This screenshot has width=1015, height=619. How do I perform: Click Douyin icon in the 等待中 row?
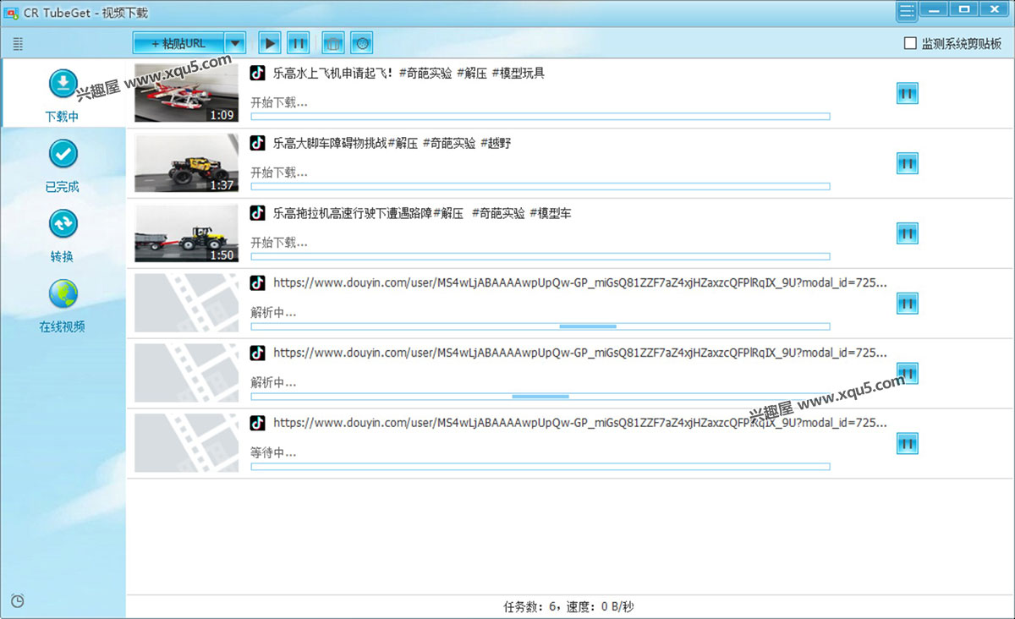click(258, 423)
